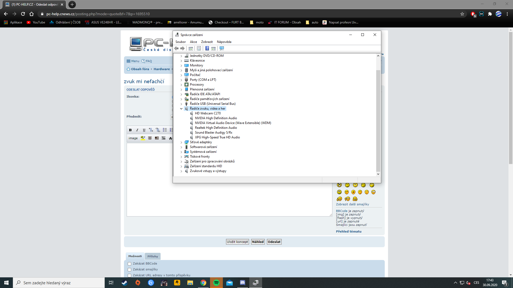Open the Zobrazit menu in Device Manager
This screenshot has height=288, width=513.
click(x=207, y=42)
